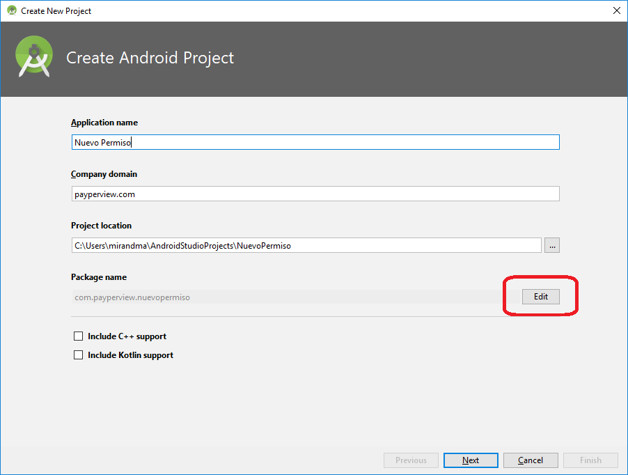Click the greyed-out Previous button

point(411,460)
